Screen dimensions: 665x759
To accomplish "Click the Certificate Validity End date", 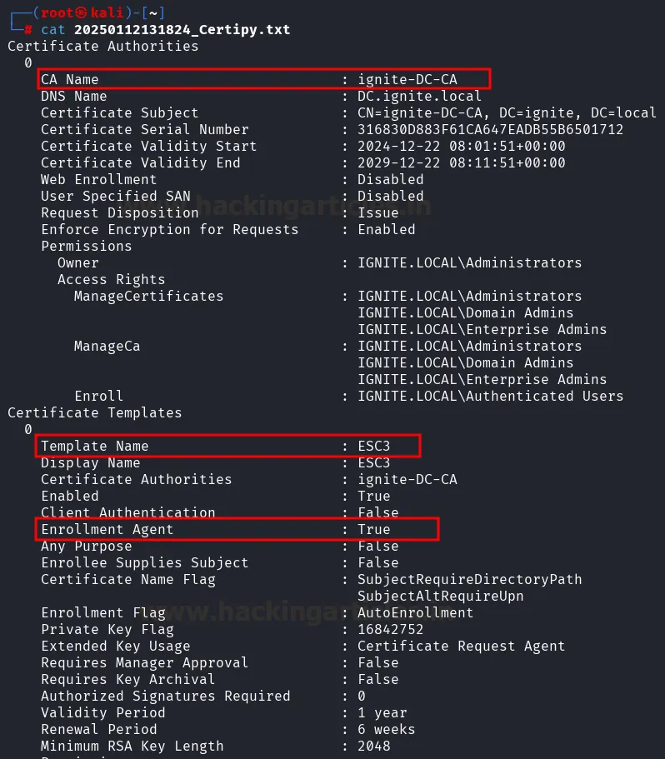I will tap(461, 162).
